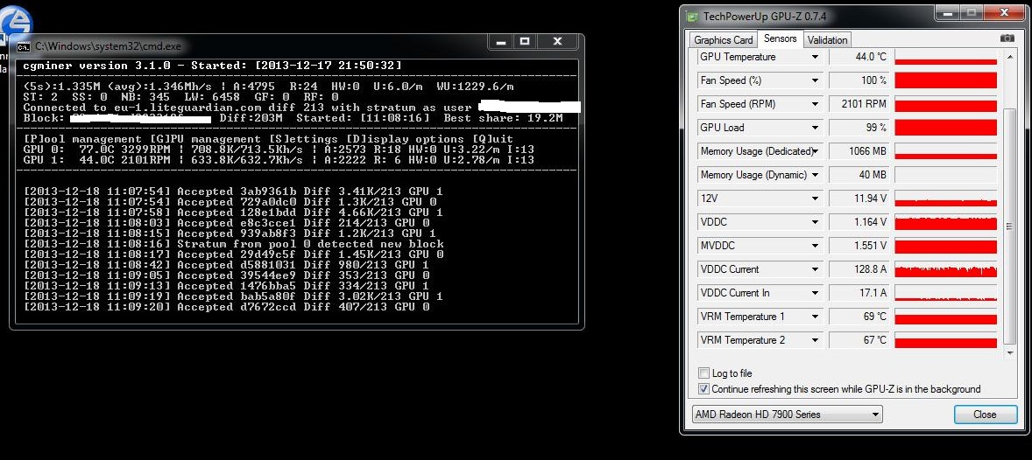
Task: Click the Accepted 3ab9361b log line
Action: [x=233, y=192]
